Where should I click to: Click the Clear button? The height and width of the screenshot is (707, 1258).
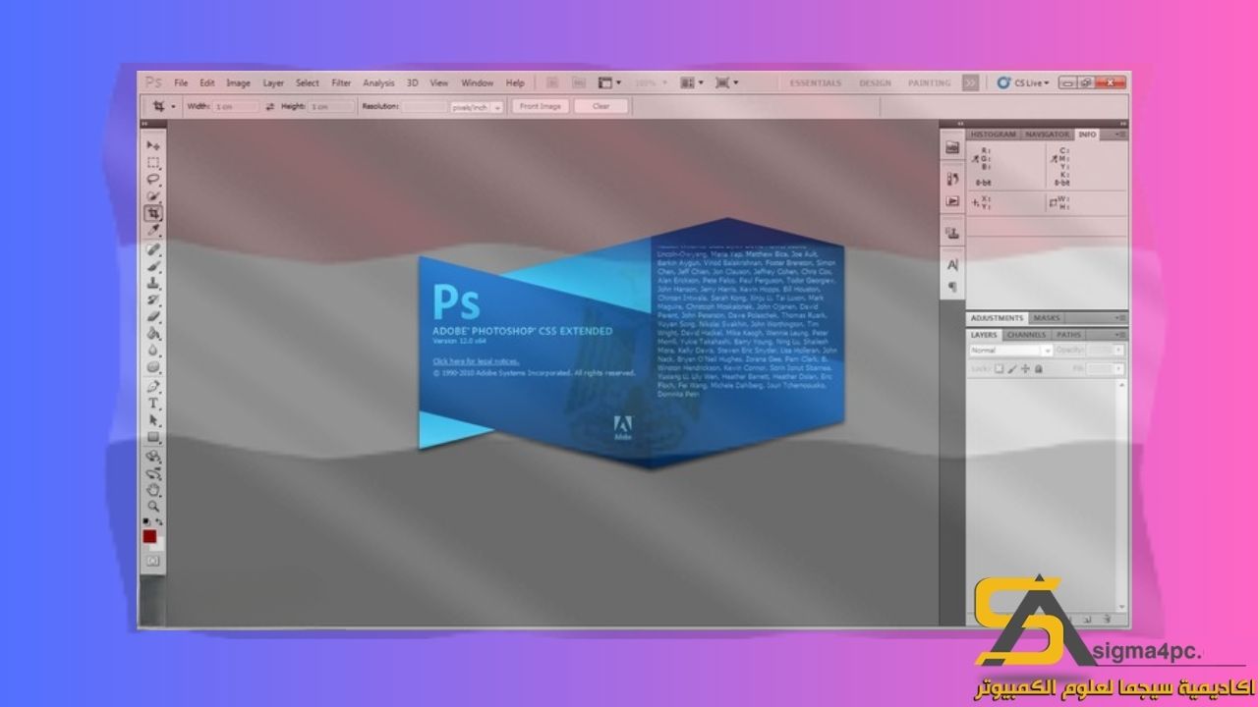[600, 106]
